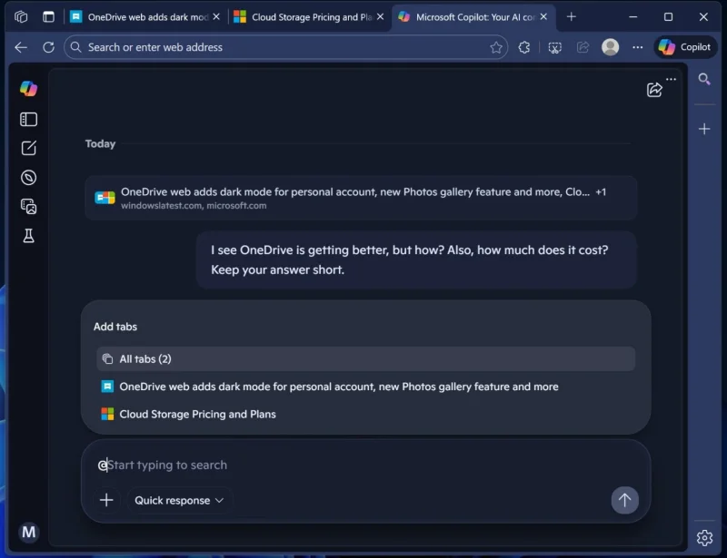Favorite this page with the star icon
The width and height of the screenshot is (727, 558).
[496, 47]
